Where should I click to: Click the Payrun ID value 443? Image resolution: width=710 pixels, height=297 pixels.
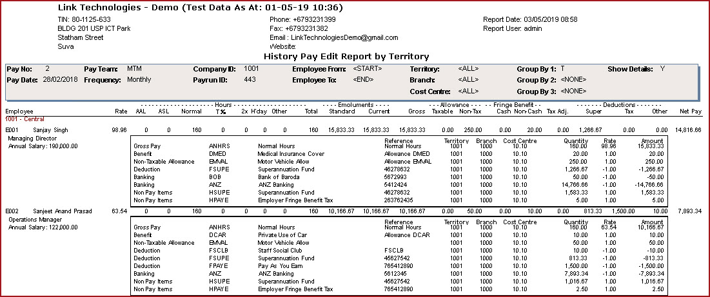[250, 79]
